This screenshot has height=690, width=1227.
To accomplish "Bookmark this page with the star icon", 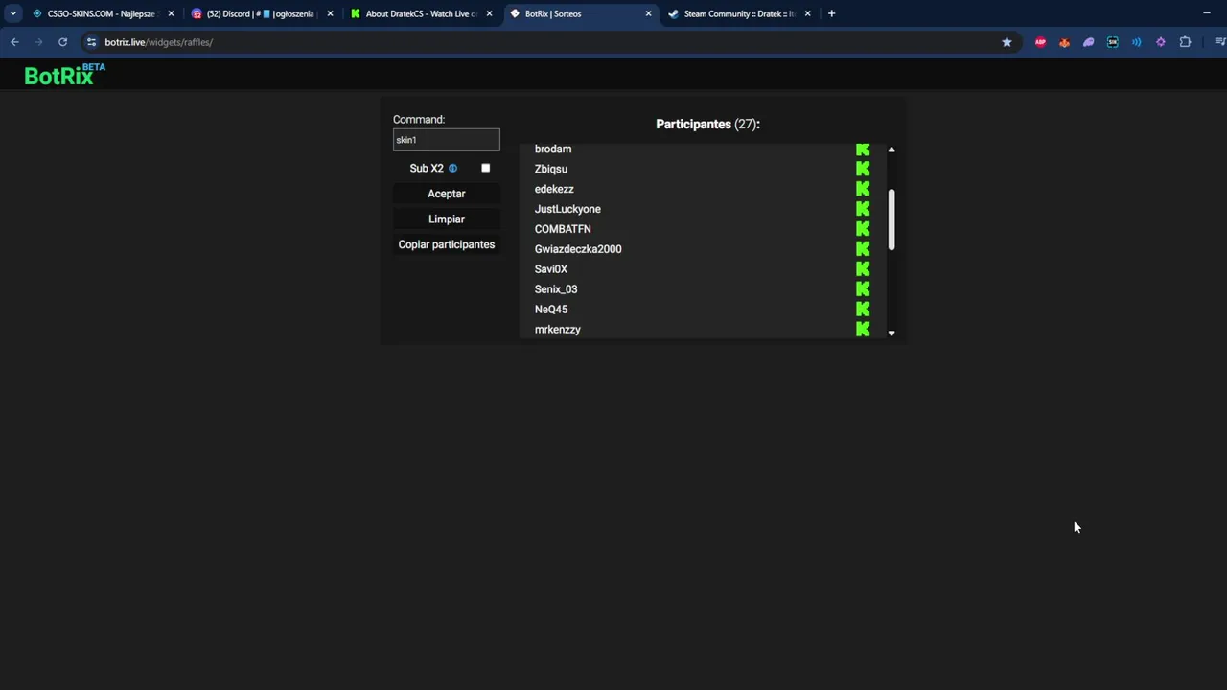I will pos(1007,42).
